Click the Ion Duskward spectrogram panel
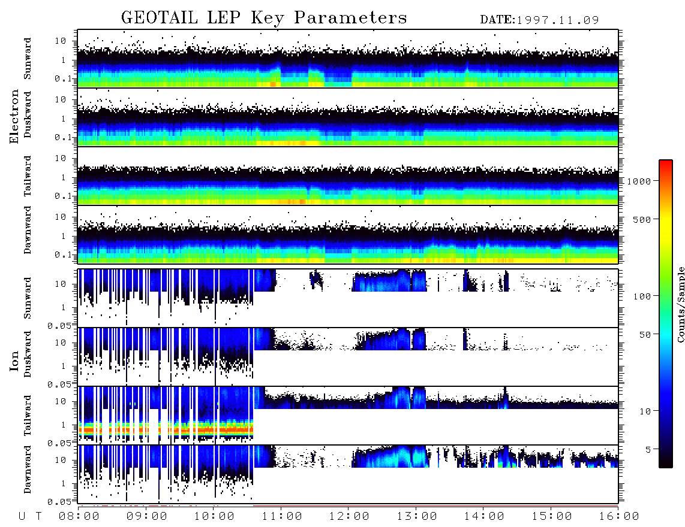 [348, 356]
